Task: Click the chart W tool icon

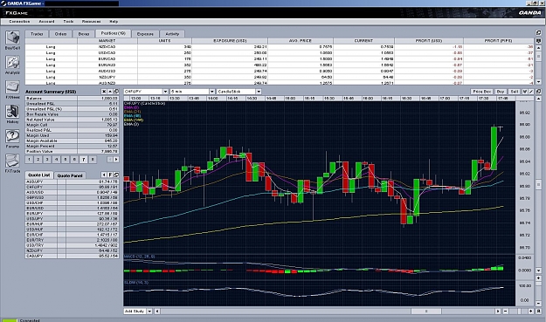Action: pyautogui.click(x=525, y=92)
